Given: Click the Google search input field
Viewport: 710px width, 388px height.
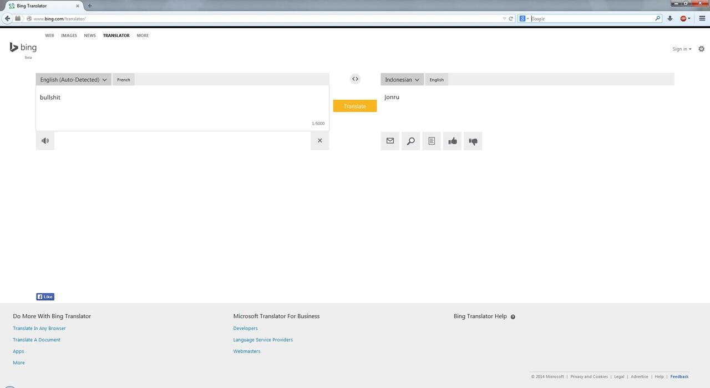Looking at the screenshot, I should (x=592, y=18).
